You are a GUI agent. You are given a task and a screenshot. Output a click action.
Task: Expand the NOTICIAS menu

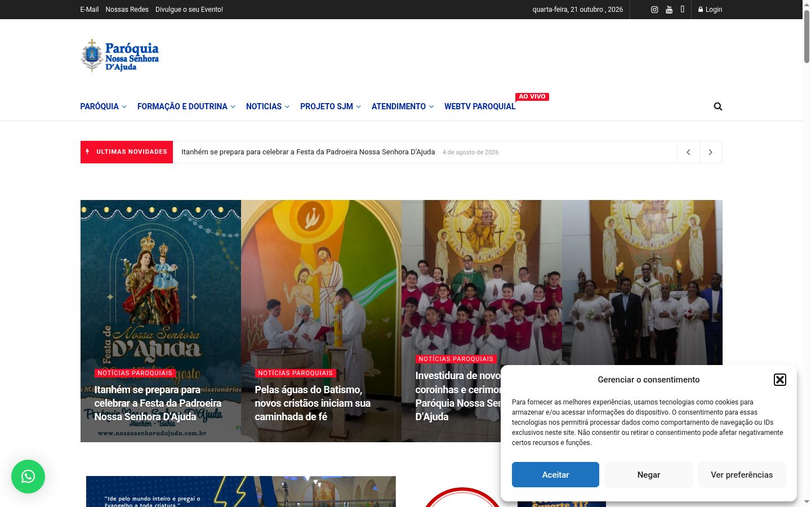268,106
